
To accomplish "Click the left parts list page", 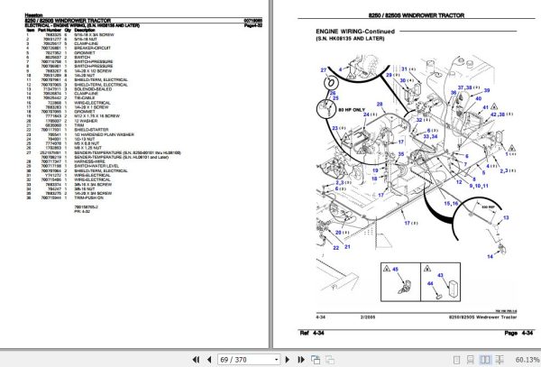I will (134, 174).
